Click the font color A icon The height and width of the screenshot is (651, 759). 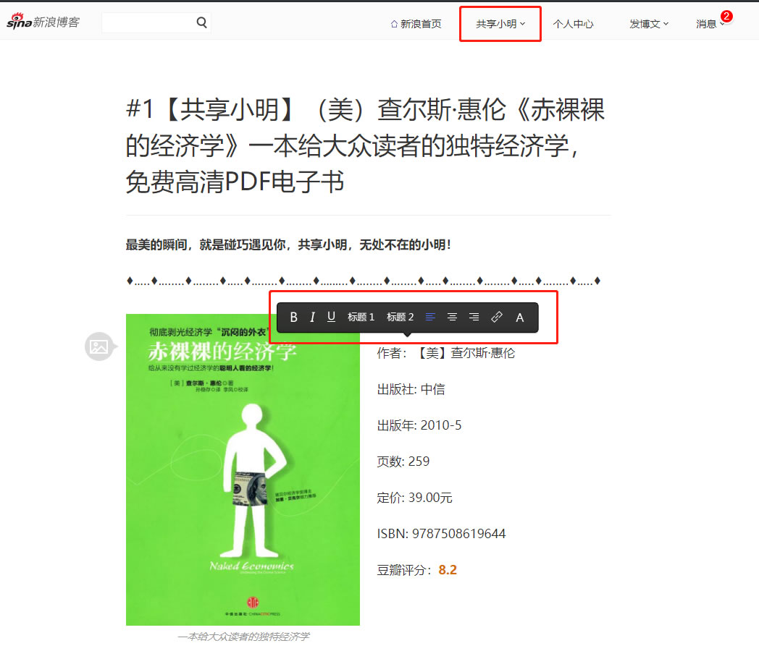point(519,318)
